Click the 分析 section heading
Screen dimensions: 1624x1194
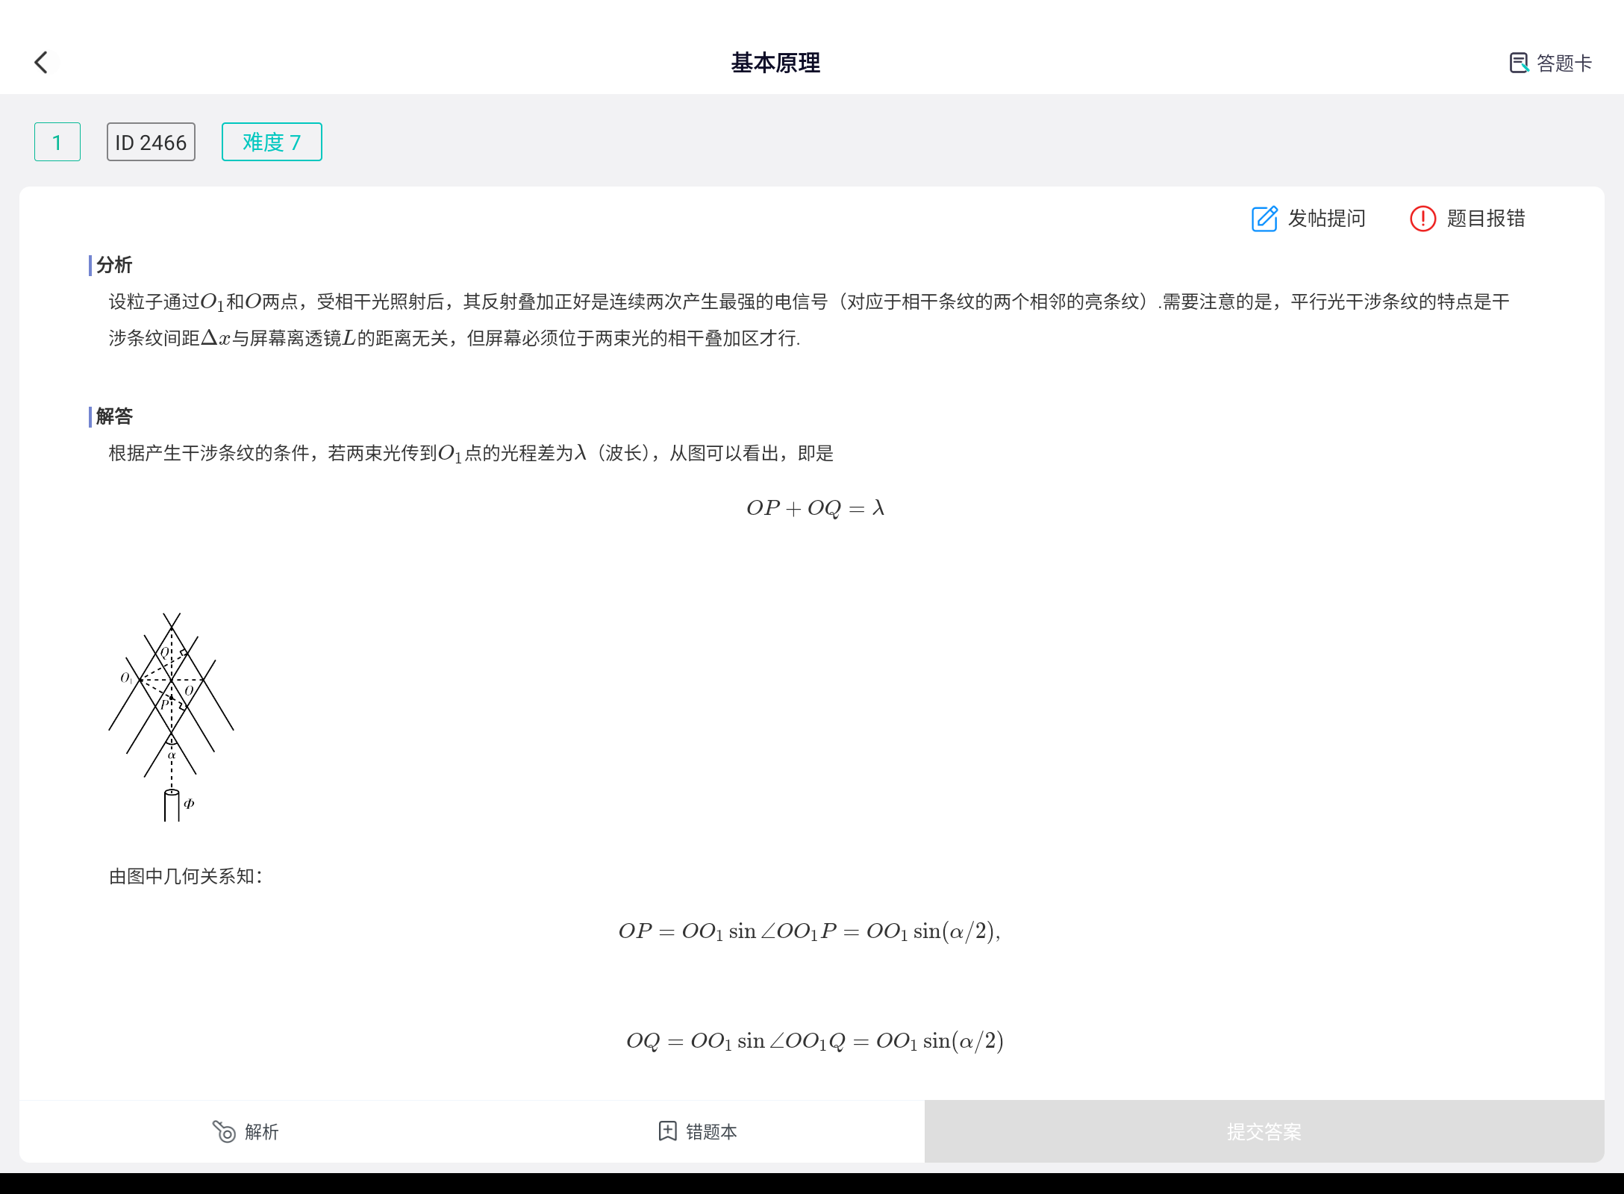point(113,265)
